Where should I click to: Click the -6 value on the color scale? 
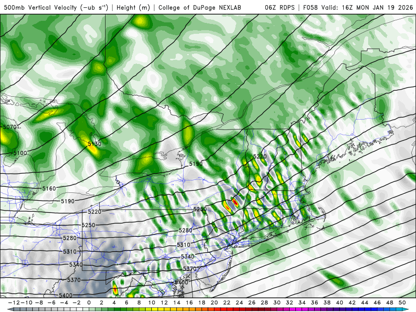(51, 303)
